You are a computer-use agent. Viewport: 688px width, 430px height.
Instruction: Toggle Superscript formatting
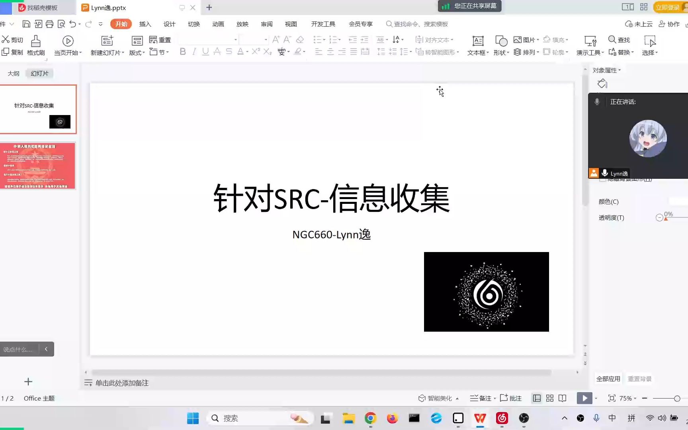click(256, 51)
